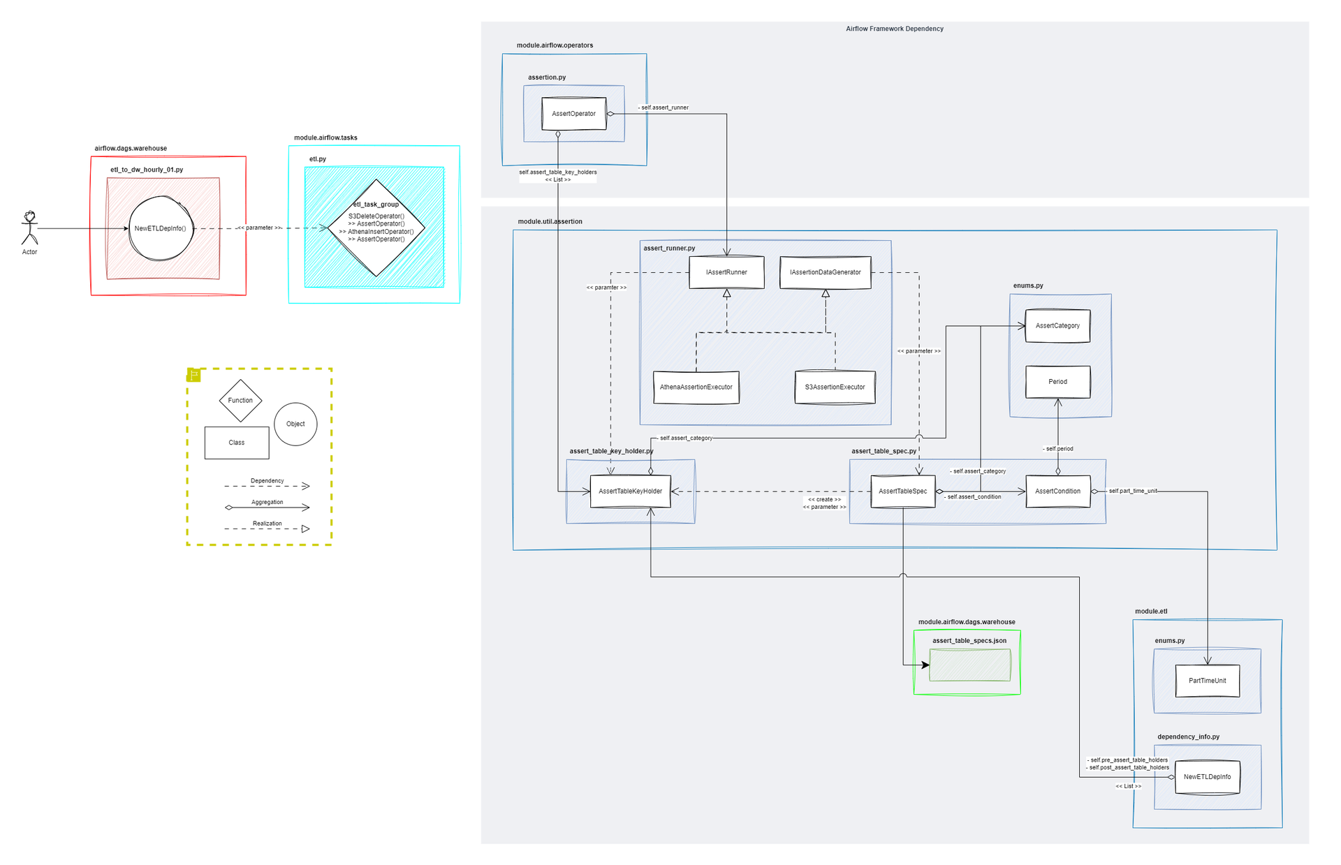Image resolution: width=1341 pixels, height=865 pixels.
Task: Select the etl_task_group diamond shape
Action: click(376, 228)
